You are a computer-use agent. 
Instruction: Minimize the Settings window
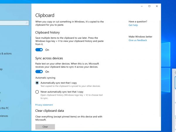point(142,6)
